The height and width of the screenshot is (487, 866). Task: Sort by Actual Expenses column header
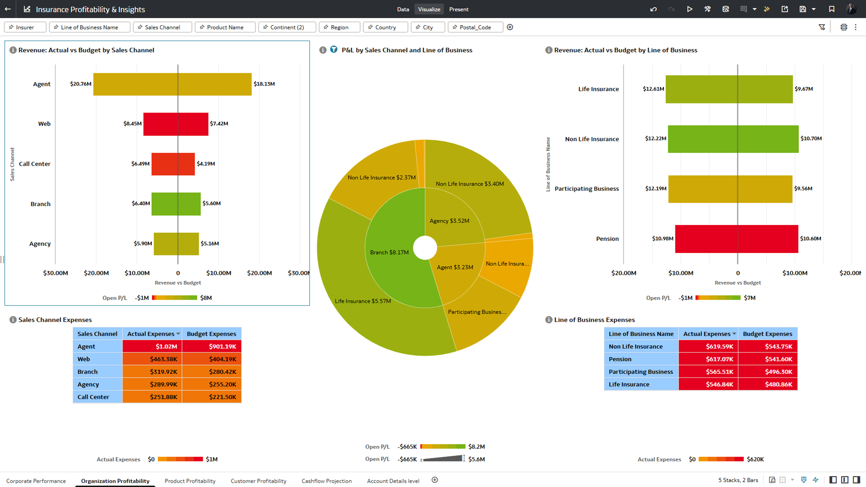[x=151, y=334]
